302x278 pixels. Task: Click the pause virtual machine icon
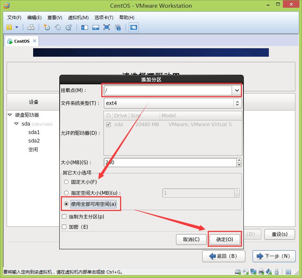[x=9, y=27]
